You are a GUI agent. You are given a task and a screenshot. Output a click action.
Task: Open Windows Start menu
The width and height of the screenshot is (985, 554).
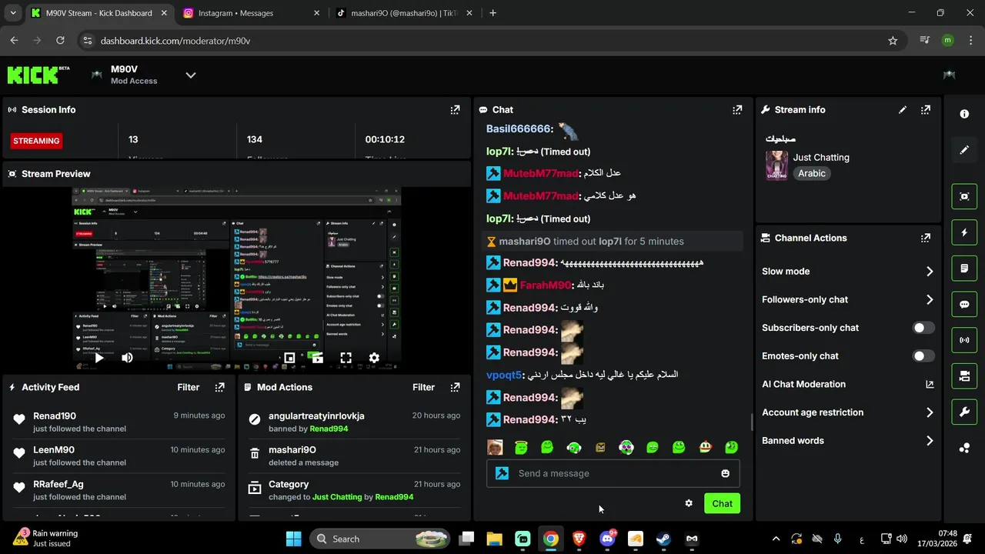point(294,539)
